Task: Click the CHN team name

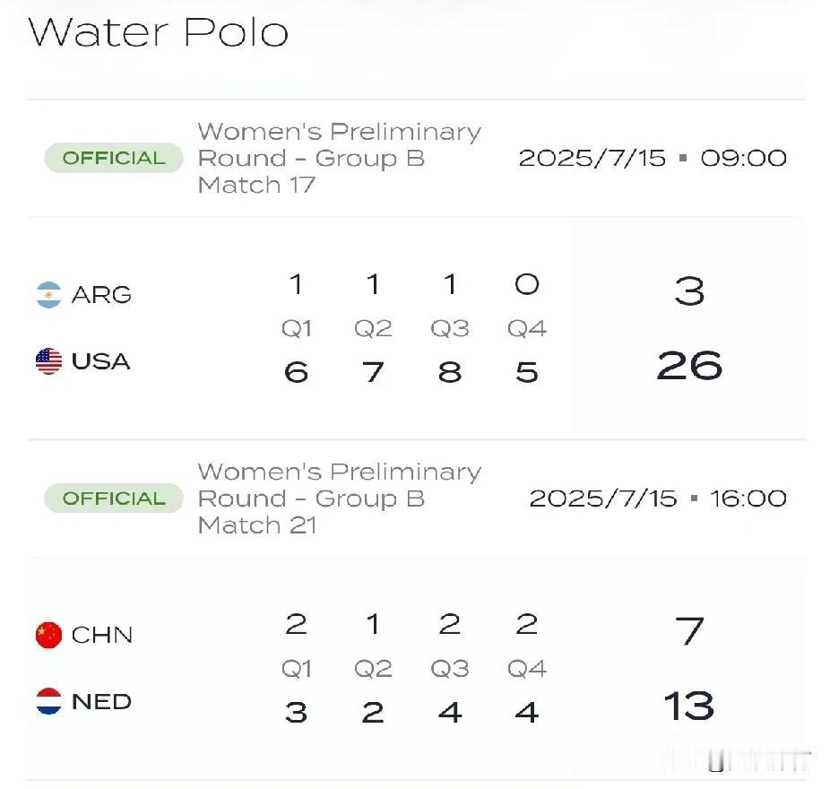Action: click(101, 635)
